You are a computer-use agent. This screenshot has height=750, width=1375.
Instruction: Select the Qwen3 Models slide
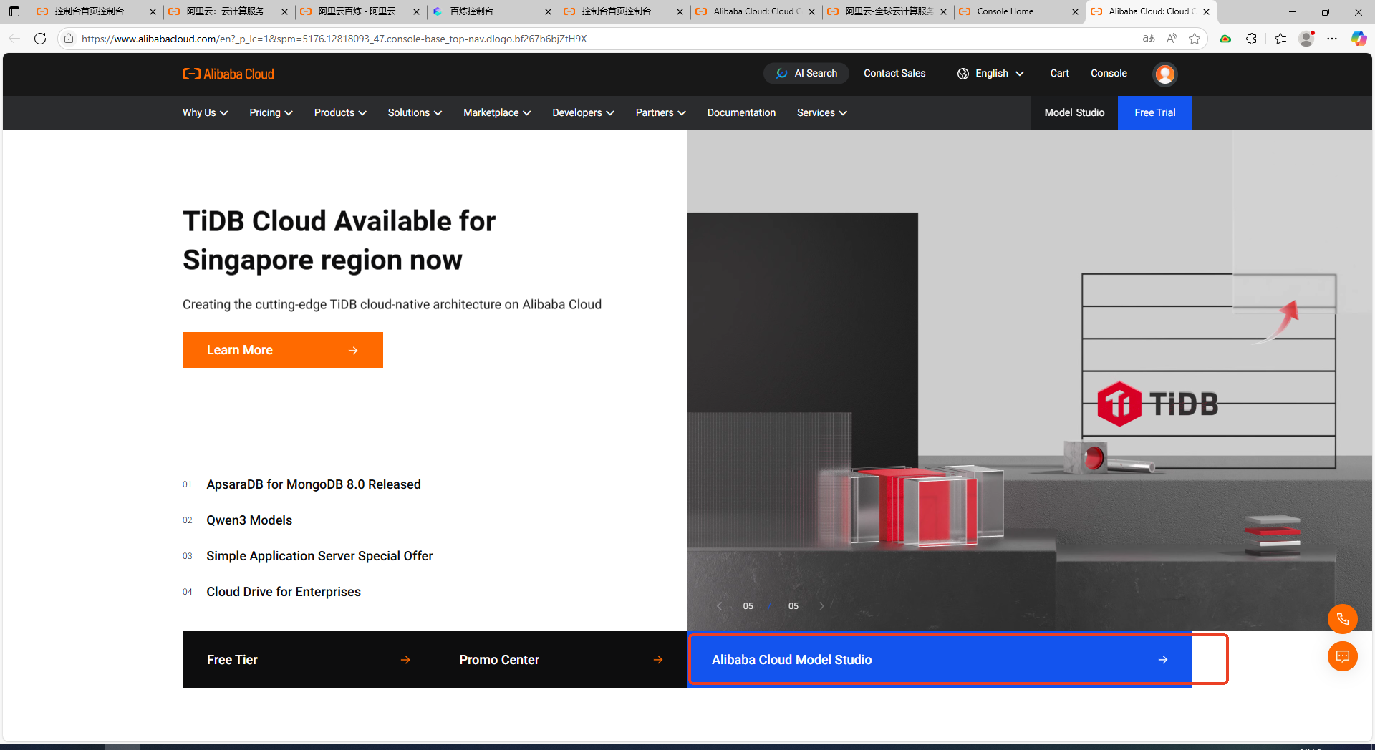point(249,520)
